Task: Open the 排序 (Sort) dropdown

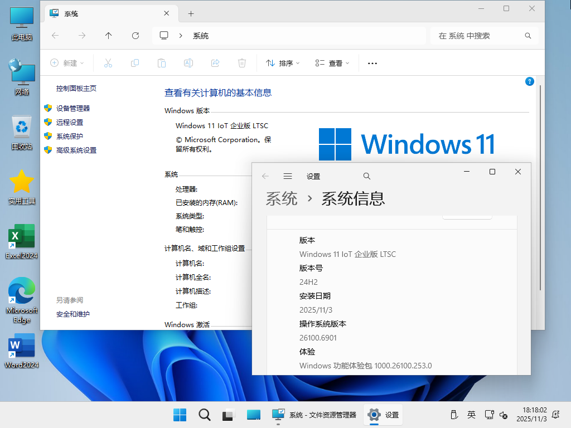Action: tap(283, 63)
